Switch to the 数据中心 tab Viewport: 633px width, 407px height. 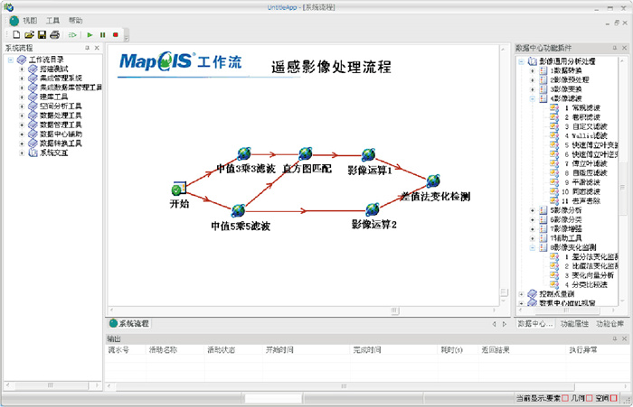tap(535, 324)
